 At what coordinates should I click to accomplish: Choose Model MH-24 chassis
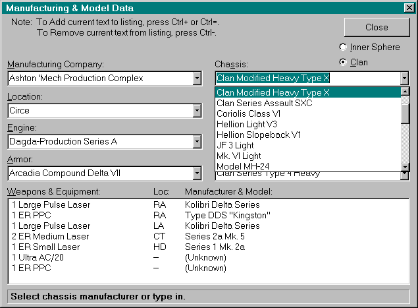(x=308, y=166)
